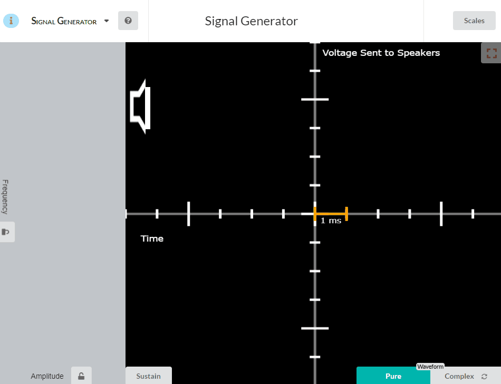
Task: Select the Pure waveform tab
Action: point(393,376)
